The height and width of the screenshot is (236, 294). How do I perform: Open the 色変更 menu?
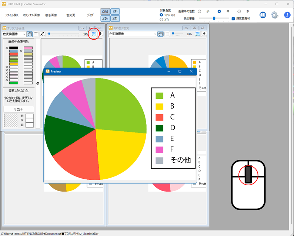(x=71, y=15)
